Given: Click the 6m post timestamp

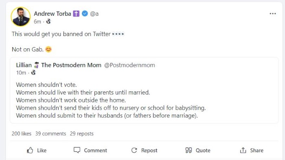Looking at the screenshot, I should (37, 22).
